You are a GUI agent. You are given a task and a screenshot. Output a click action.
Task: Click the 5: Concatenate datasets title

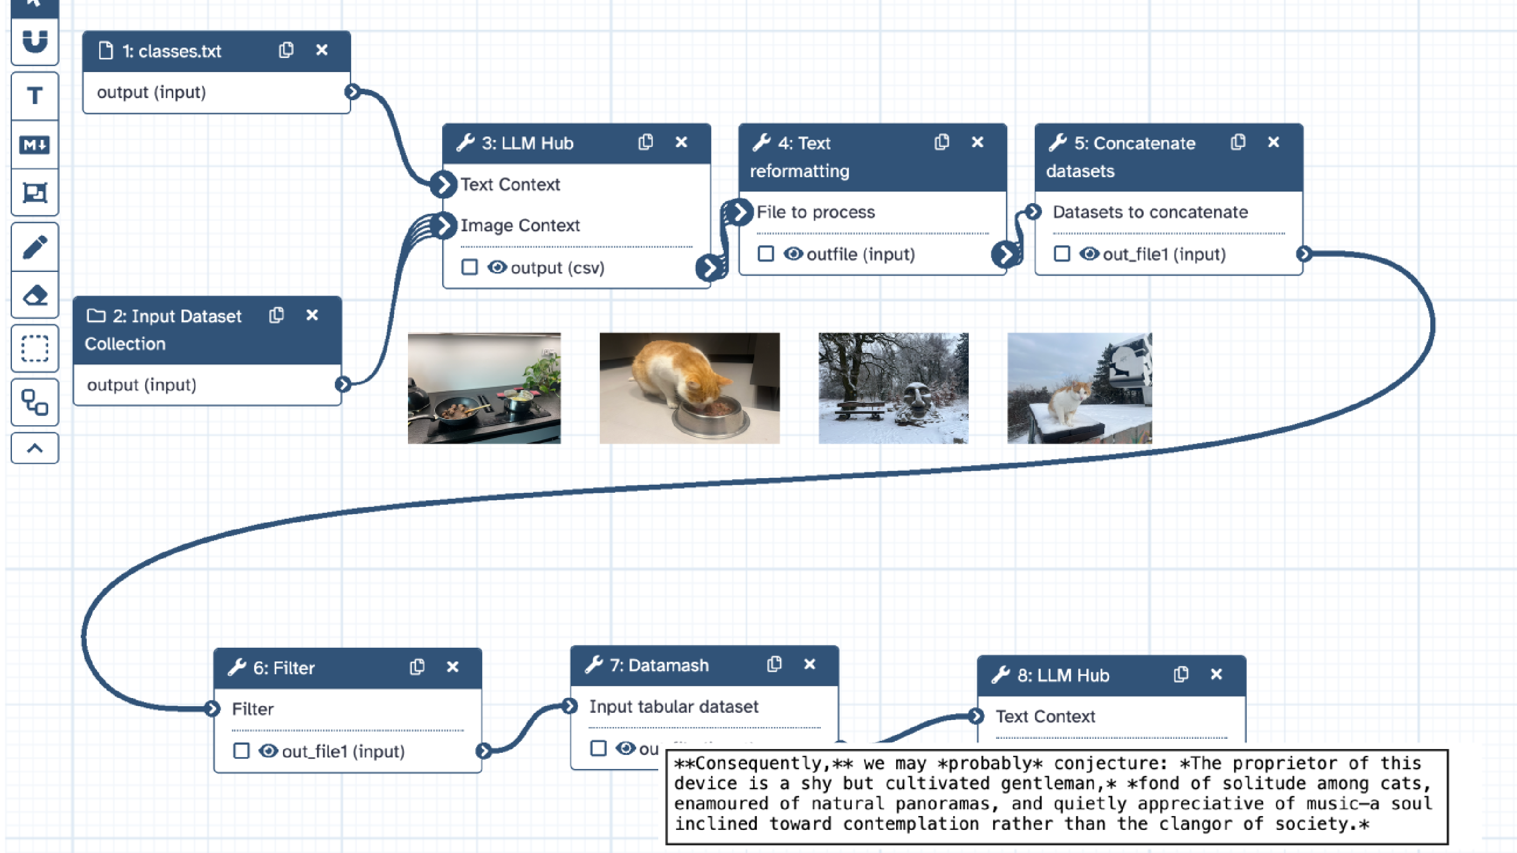tap(1120, 157)
